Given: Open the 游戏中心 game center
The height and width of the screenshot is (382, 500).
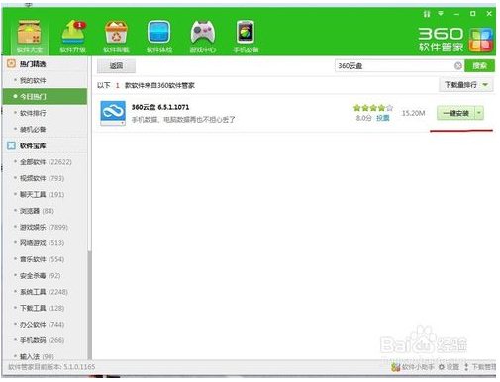Looking at the screenshot, I should coord(203,37).
